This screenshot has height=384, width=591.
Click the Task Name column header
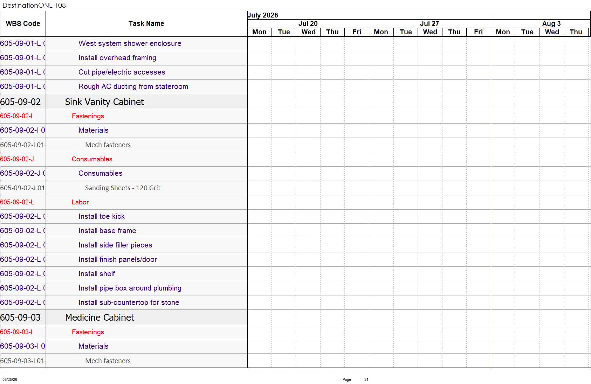pos(146,23)
